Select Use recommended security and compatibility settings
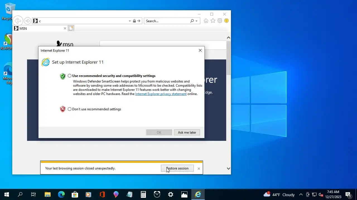The width and height of the screenshot is (357, 200). coord(69,76)
